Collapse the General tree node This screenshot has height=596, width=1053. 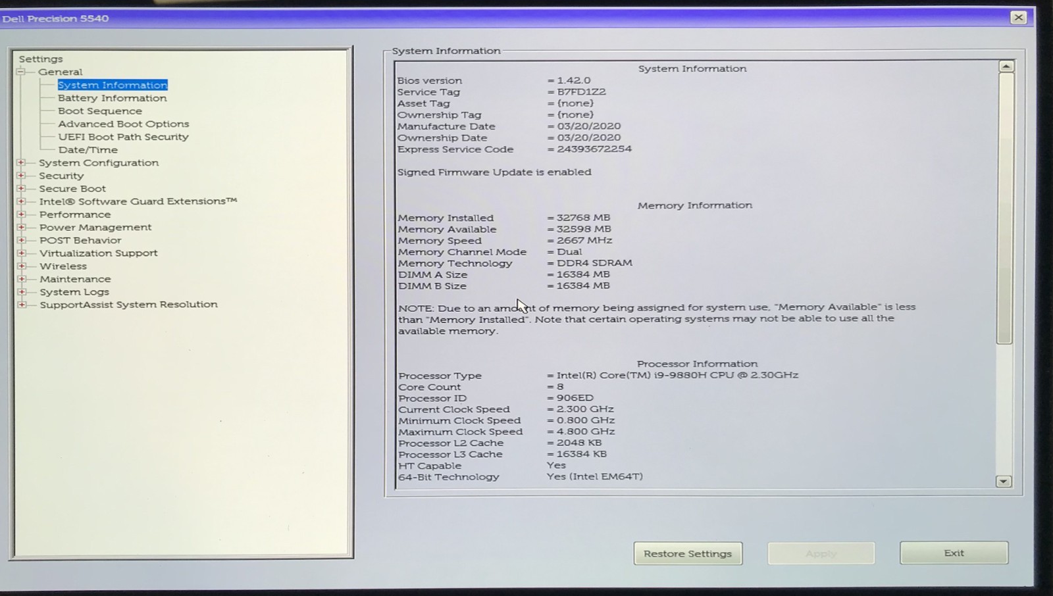pos(21,72)
